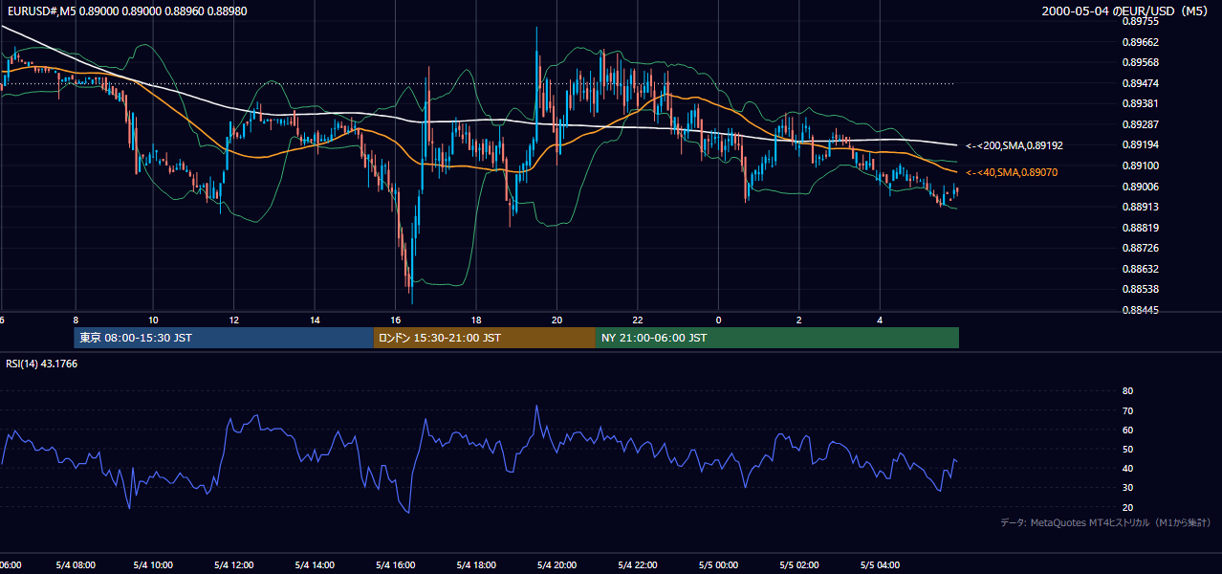Click the bottom time label 5/4 14:00

click(316, 565)
